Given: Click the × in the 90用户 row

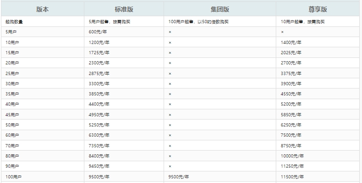Looking at the screenshot, I should click(x=170, y=166).
